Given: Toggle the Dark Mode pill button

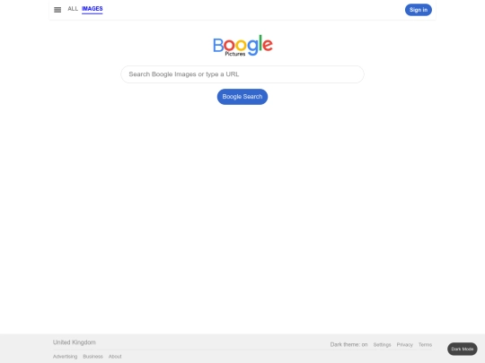Looking at the screenshot, I should pyautogui.click(x=463, y=349).
